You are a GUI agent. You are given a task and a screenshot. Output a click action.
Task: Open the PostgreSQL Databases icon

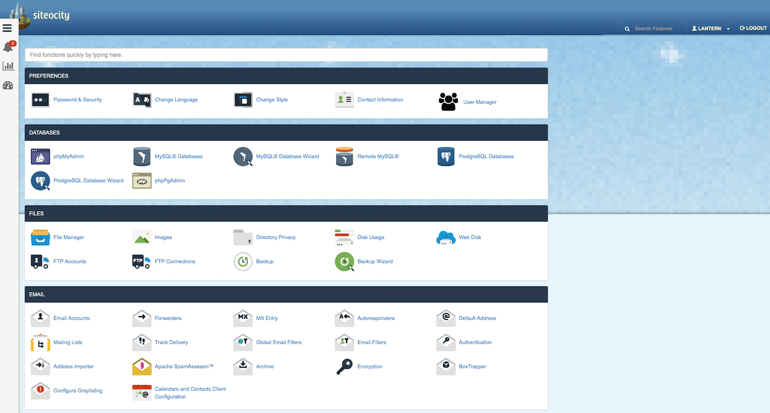point(446,156)
